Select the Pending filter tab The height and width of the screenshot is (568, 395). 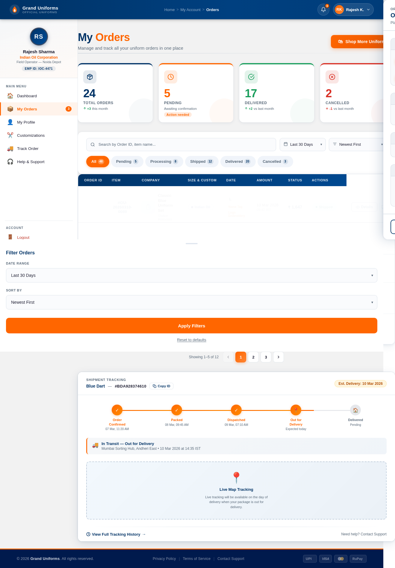click(127, 162)
